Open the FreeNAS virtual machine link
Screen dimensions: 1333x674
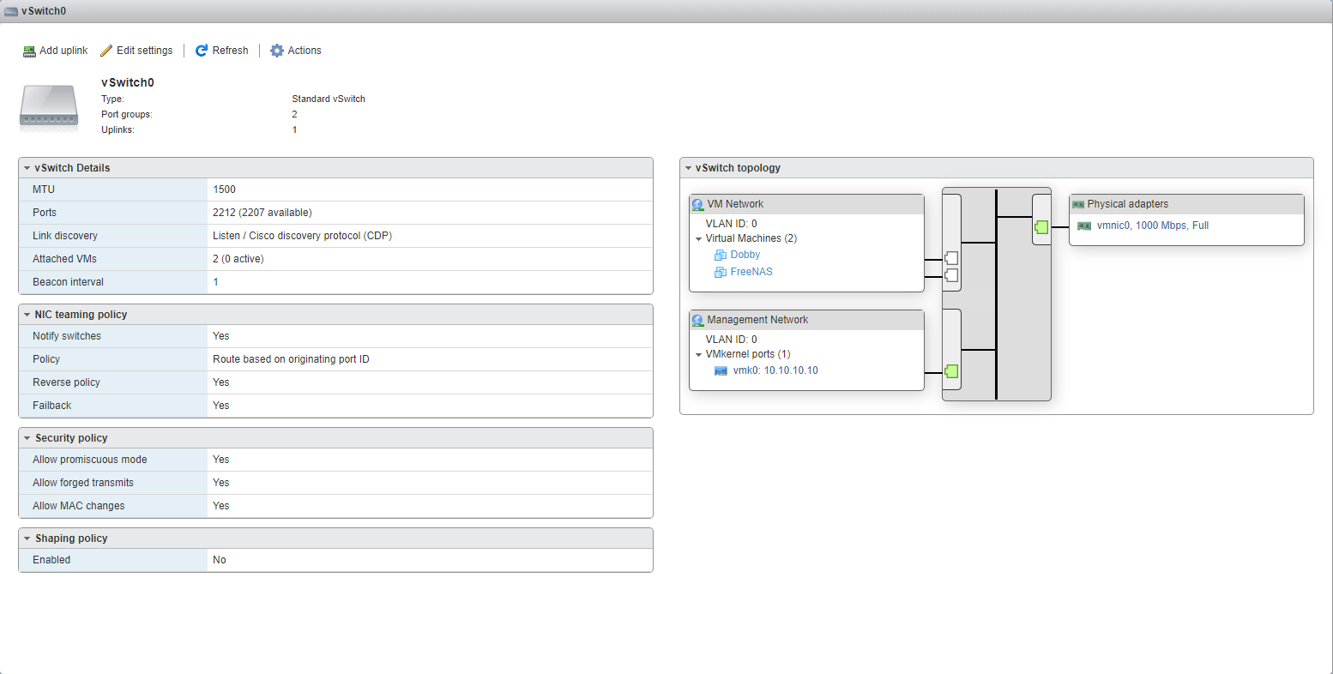tap(751, 272)
